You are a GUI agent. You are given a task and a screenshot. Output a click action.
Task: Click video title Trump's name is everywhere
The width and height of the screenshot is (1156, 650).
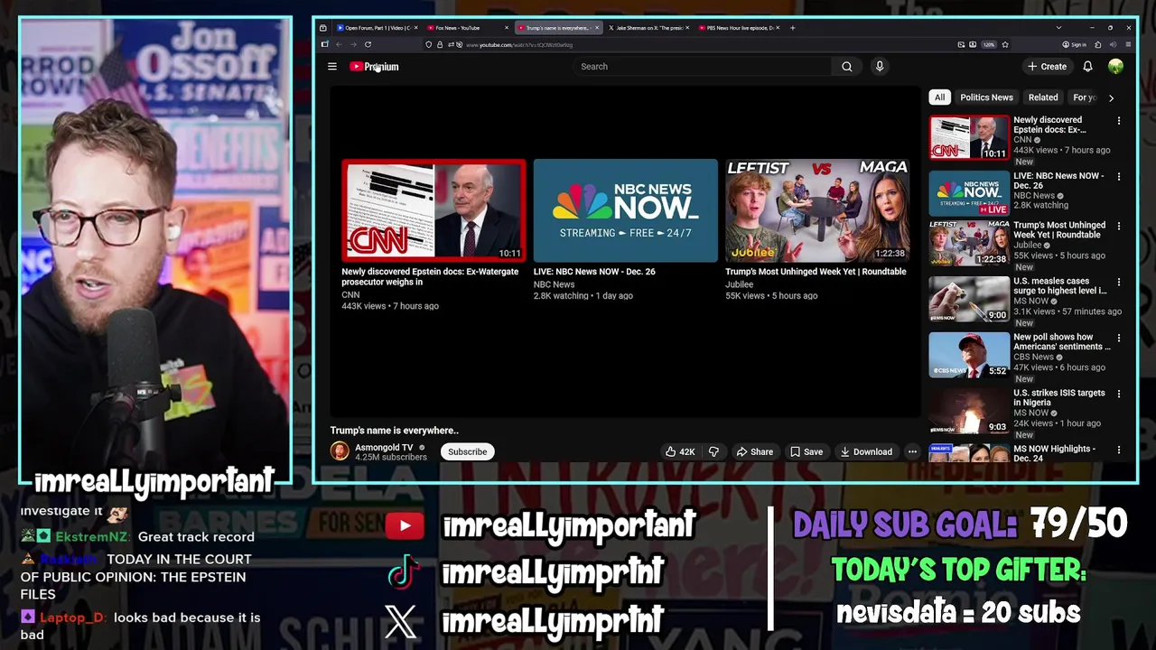(395, 431)
